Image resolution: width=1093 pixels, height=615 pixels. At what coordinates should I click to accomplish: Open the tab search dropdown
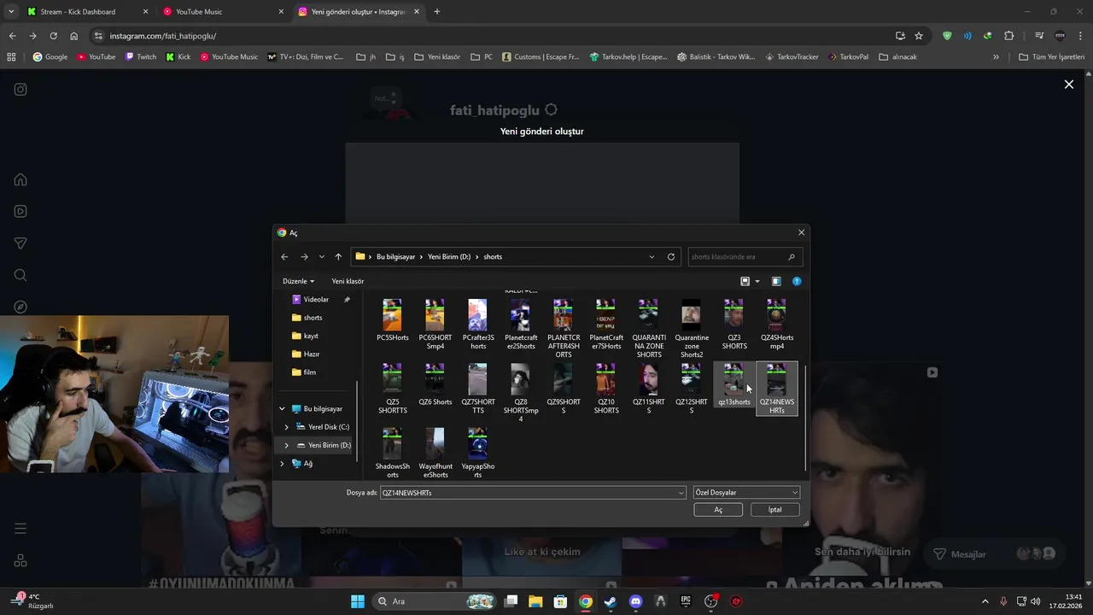coord(10,12)
